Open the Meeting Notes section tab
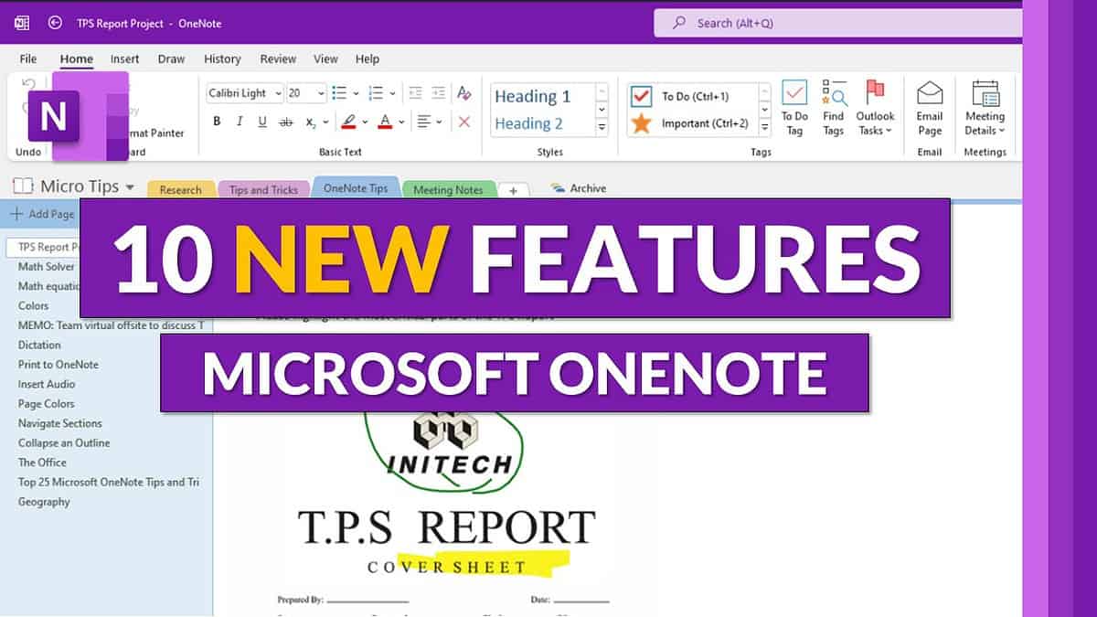The width and height of the screenshot is (1097, 617). tap(449, 189)
